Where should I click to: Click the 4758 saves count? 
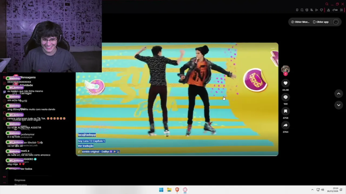point(285,118)
